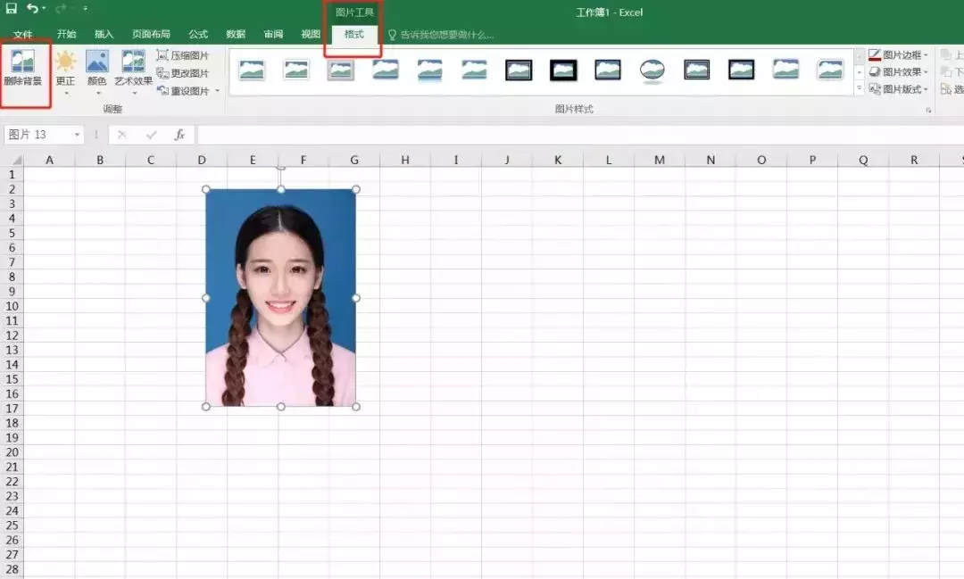Expand the Reset Picture dropdown arrow

pos(217,91)
